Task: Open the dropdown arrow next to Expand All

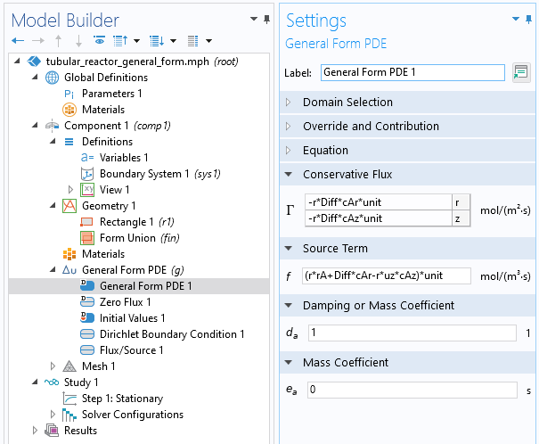Action: [x=173, y=41]
